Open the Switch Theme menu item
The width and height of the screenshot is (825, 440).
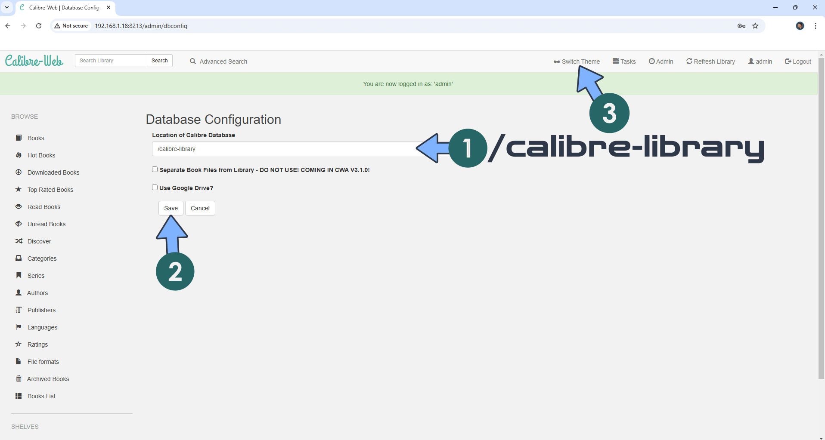coord(577,62)
